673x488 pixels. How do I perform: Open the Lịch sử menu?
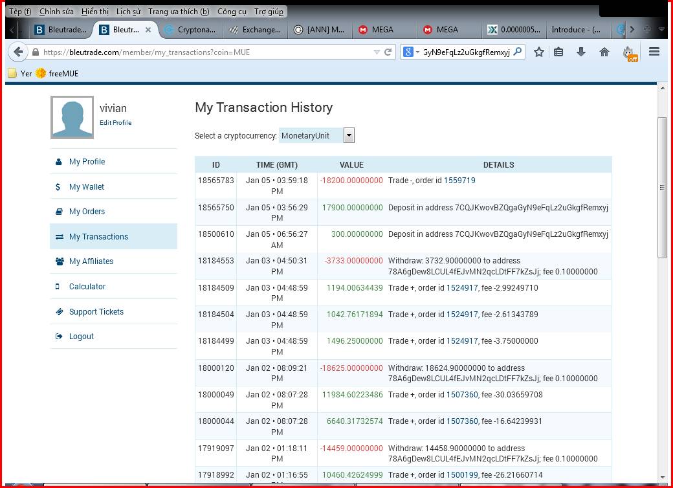tap(128, 12)
